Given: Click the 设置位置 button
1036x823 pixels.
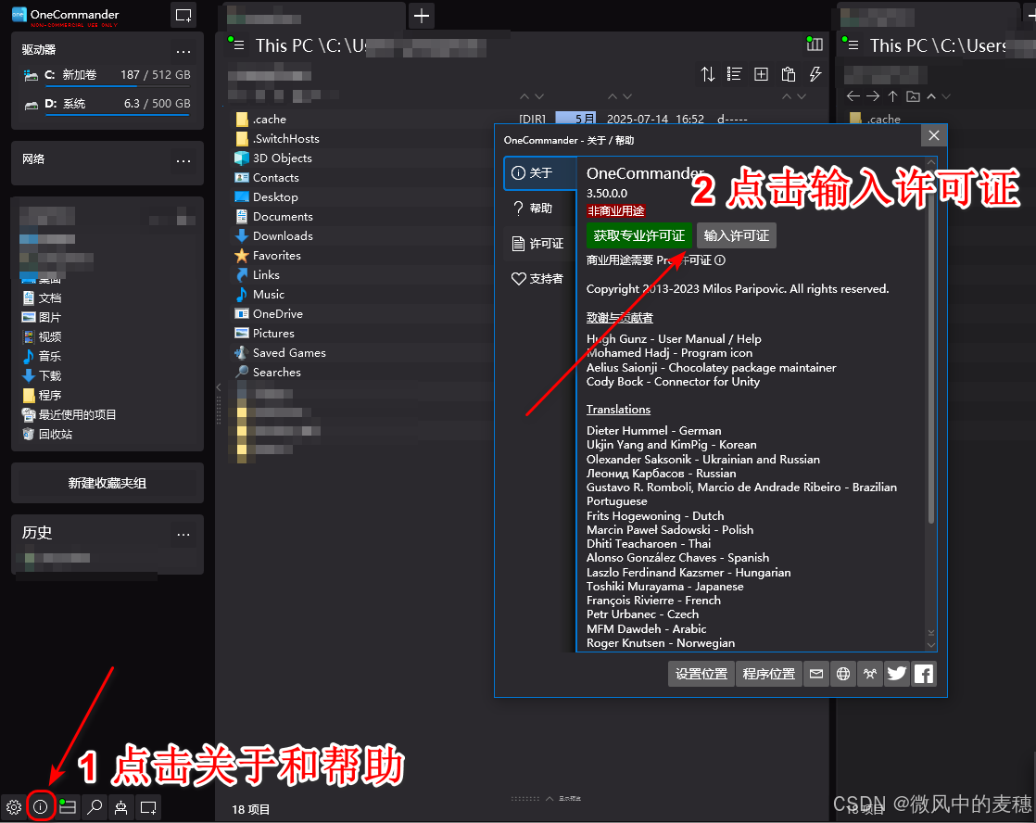Looking at the screenshot, I should pyautogui.click(x=701, y=674).
